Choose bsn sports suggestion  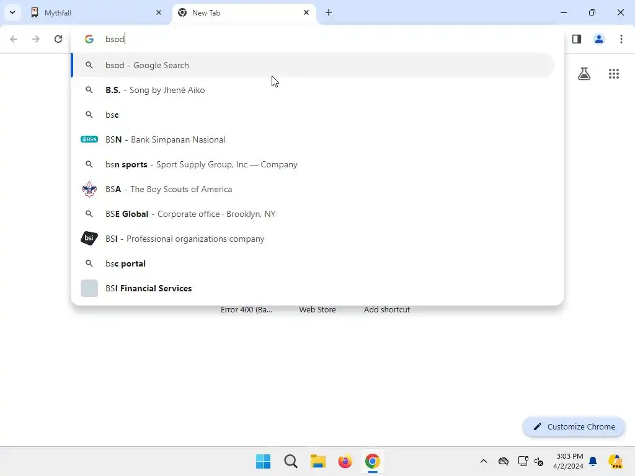[x=313, y=164]
